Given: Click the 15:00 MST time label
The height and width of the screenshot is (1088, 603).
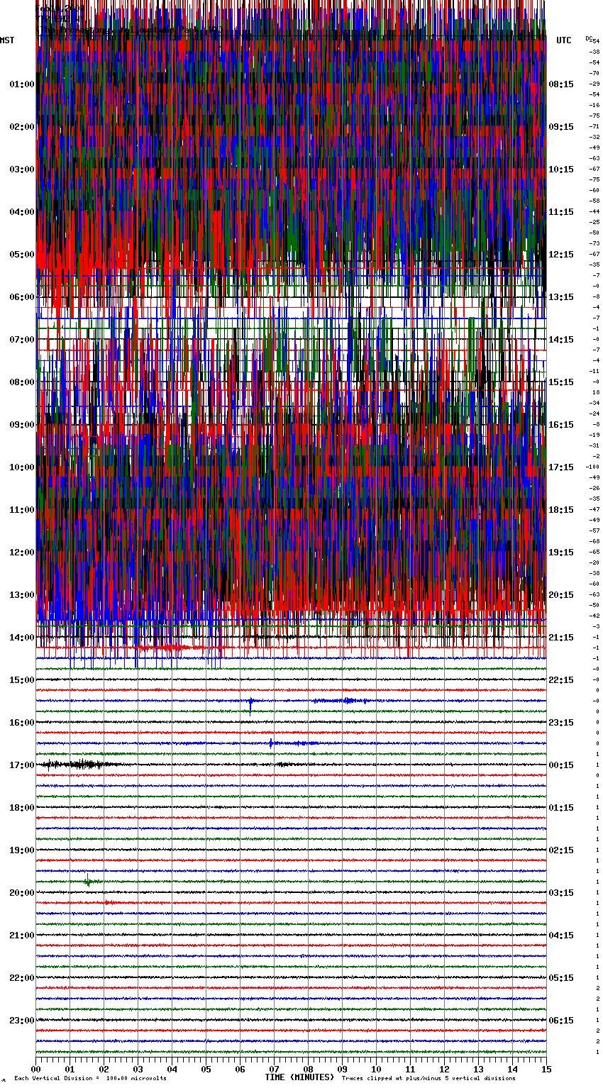Looking at the screenshot, I should pyautogui.click(x=22, y=680).
